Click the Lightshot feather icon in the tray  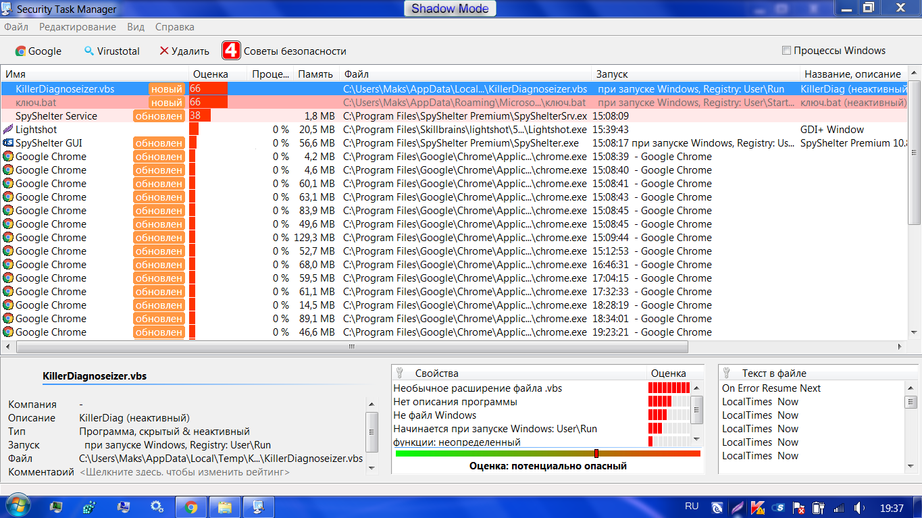coord(738,507)
